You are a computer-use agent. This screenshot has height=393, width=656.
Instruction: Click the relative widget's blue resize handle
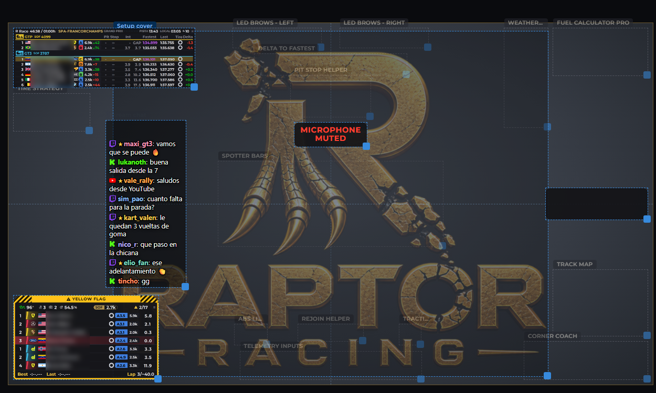point(158,379)
